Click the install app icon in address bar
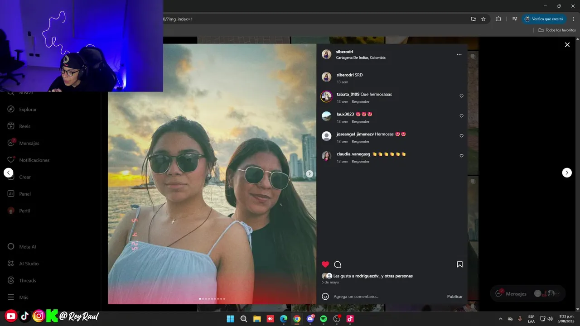This screenshot has height=326, width=580. point(474,19)
